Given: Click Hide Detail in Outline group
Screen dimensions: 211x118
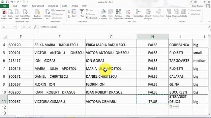Looking at the screenshot, I should tap(194, 14).
